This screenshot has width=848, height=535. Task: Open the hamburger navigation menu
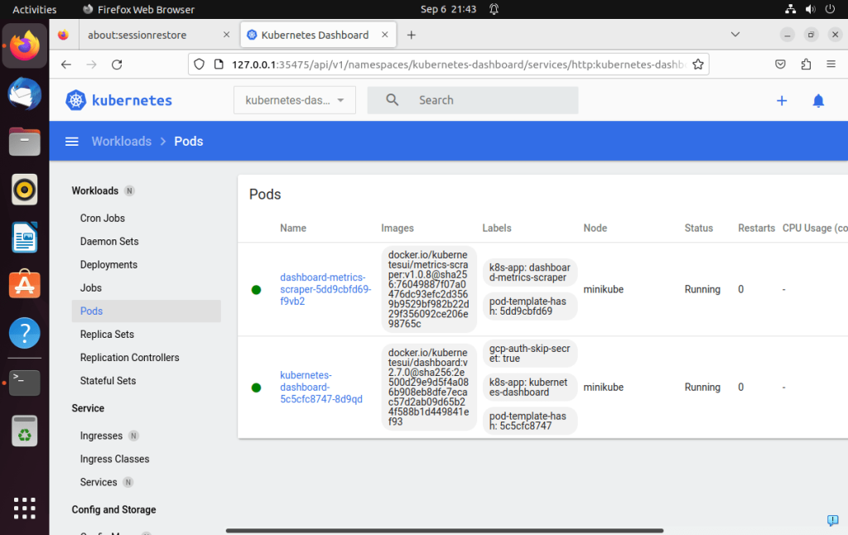pyautogui.click(x=72, y=142)
